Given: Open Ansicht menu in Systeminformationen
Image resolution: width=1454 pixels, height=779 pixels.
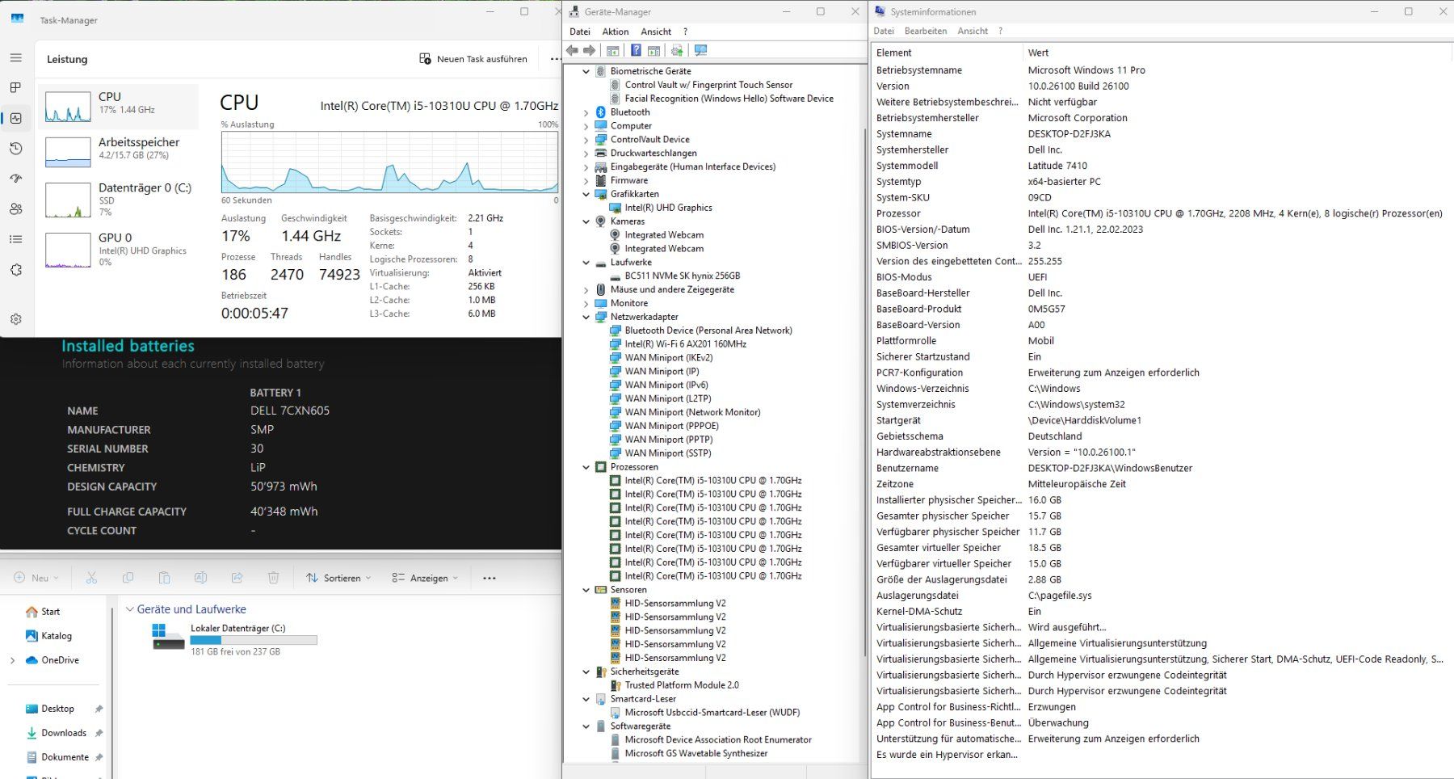Looking at the screenshot, I should pyautogui.click(x=973, y=31).
